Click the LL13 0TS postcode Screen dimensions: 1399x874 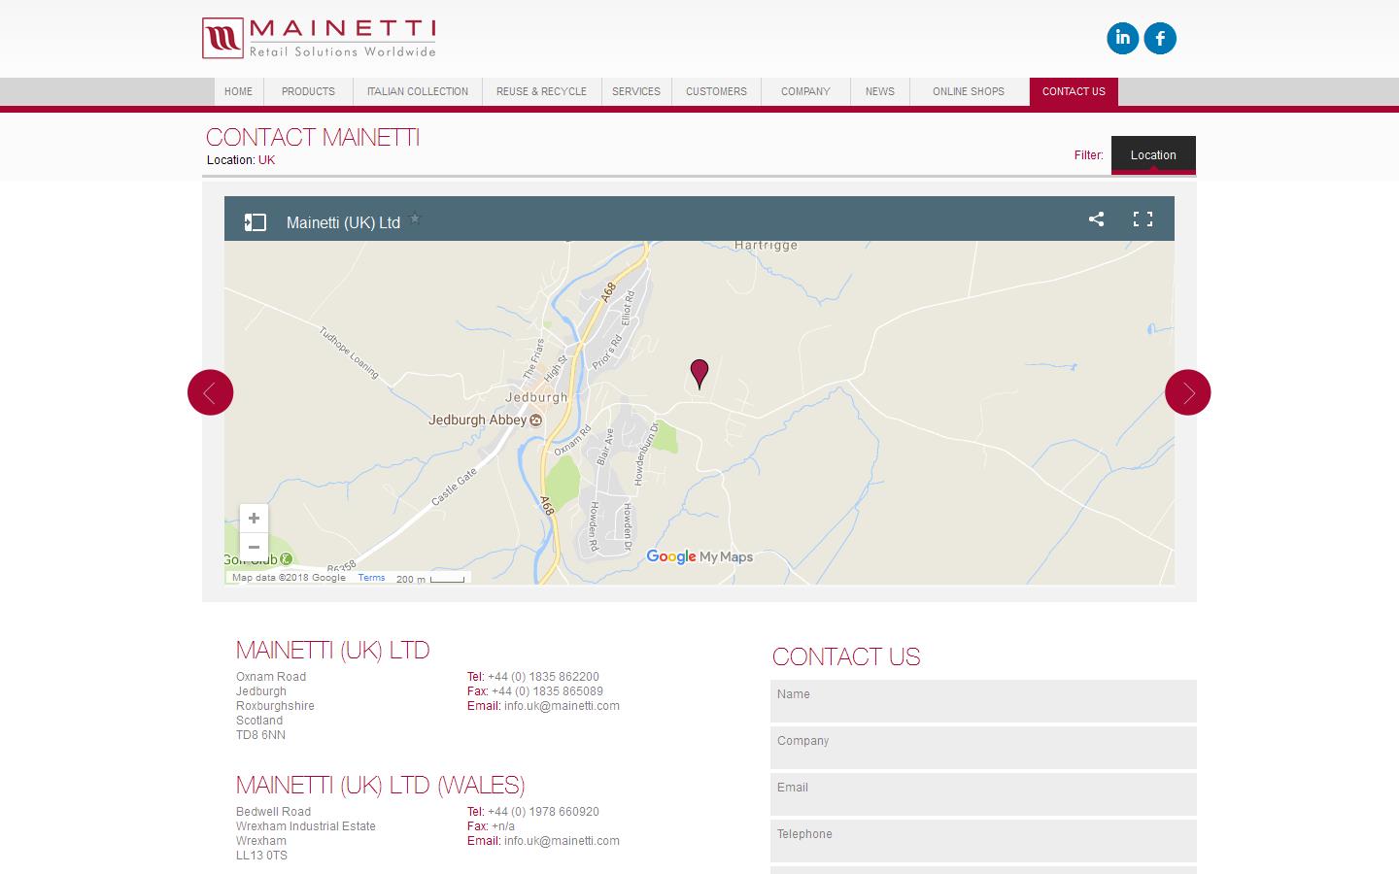261,856
